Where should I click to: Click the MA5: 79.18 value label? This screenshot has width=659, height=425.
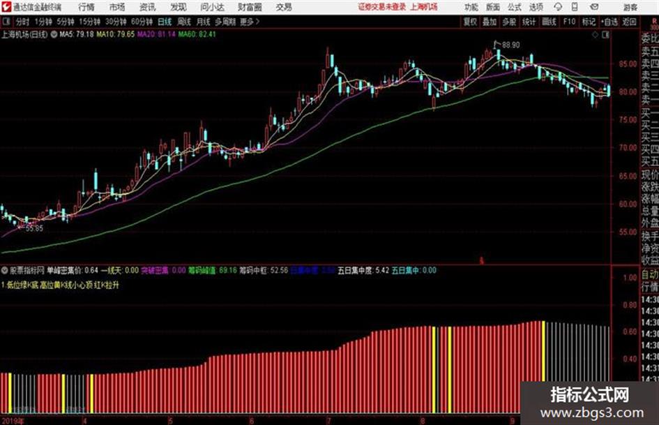click(77, 34)
